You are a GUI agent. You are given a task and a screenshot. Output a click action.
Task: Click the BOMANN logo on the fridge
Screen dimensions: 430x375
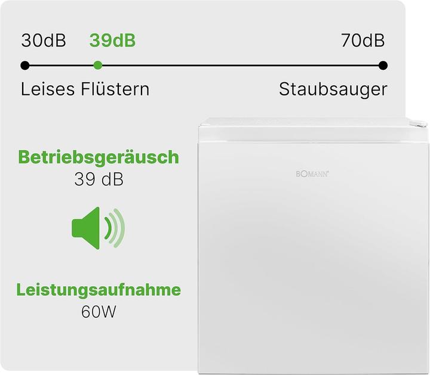click(312, 174)
